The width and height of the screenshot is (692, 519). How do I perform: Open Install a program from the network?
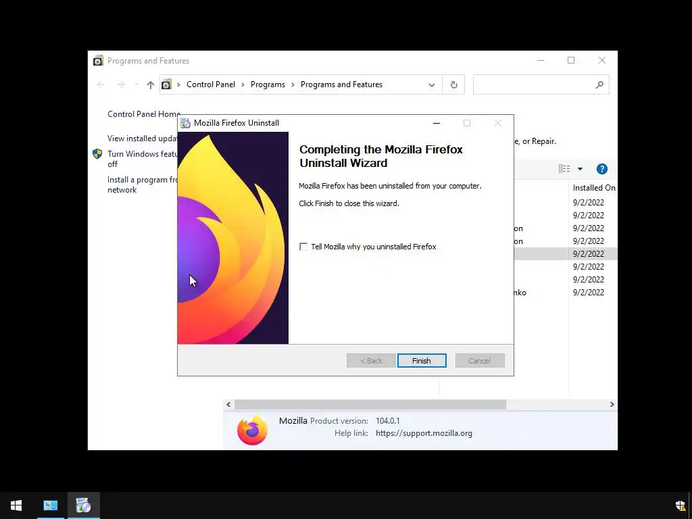click(143, 184)
